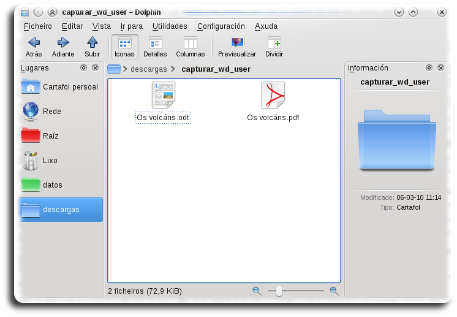Screen dimensions: 457x317
Task: Open Rede network place
Action: (31, 111)
